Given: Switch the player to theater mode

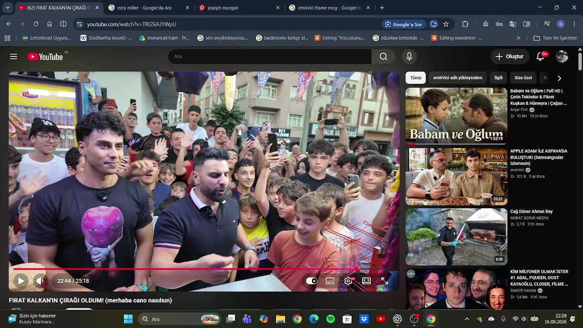Looking at the screenshot, I should [367, 281].
